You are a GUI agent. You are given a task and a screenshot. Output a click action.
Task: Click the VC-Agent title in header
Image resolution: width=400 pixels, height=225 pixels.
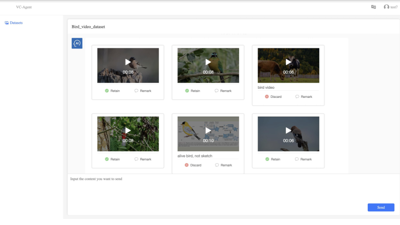click(24, 7)
